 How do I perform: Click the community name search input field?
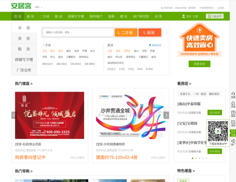coord(78,33)
